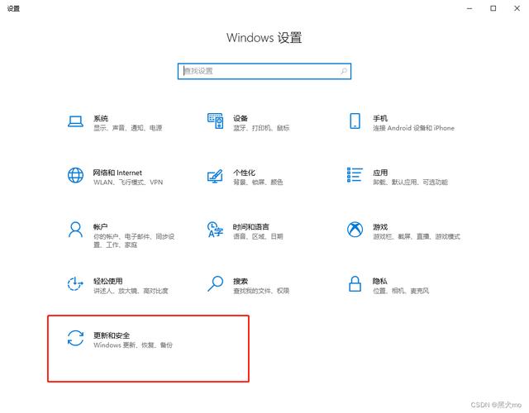The image size is (529, 413).
Task: Click the keyboard and speaker icon for 设备
Action: tap(215, 121)
